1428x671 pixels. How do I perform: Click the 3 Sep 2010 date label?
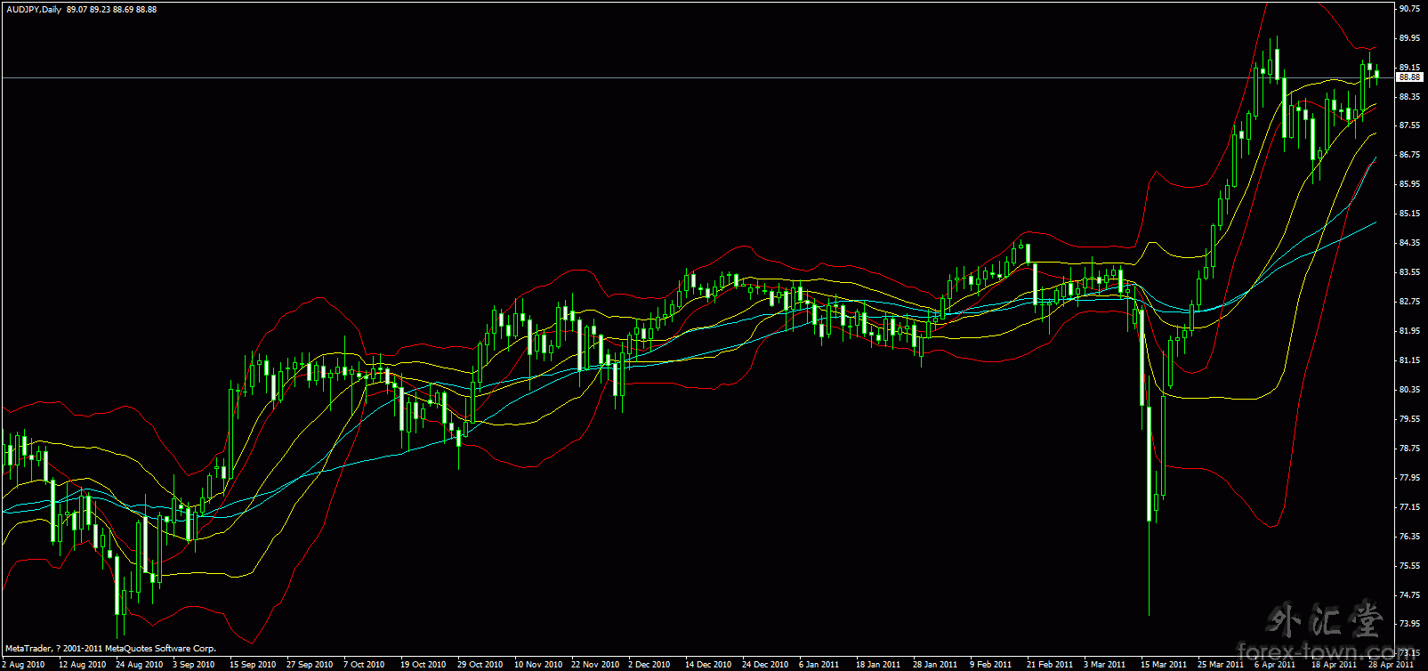[193, 664]
